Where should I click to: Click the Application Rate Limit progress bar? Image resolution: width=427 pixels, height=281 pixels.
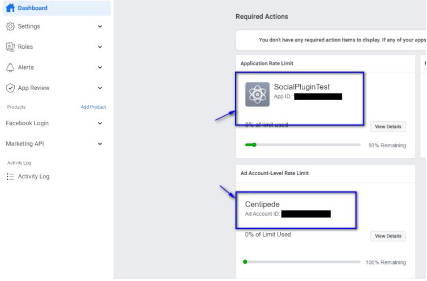(302, 145)
